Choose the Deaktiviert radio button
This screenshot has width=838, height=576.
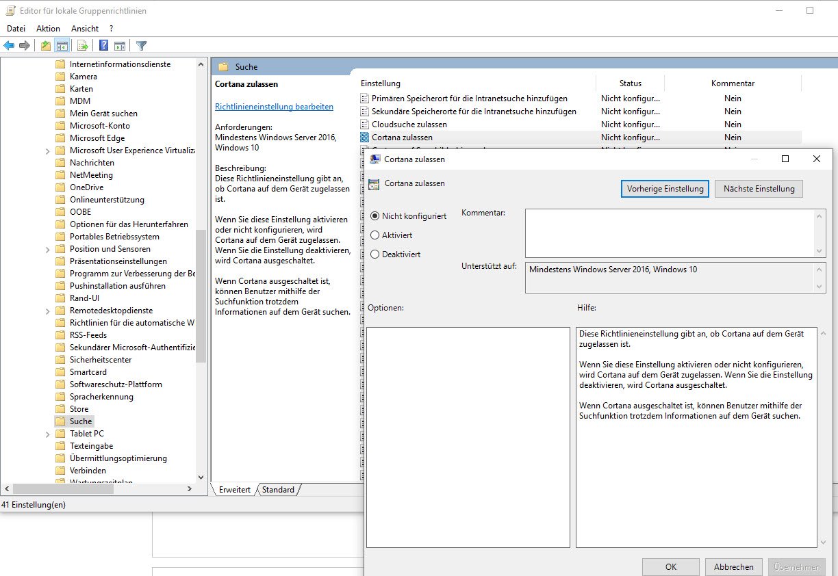pyautogui.click(x=374, y=254)
